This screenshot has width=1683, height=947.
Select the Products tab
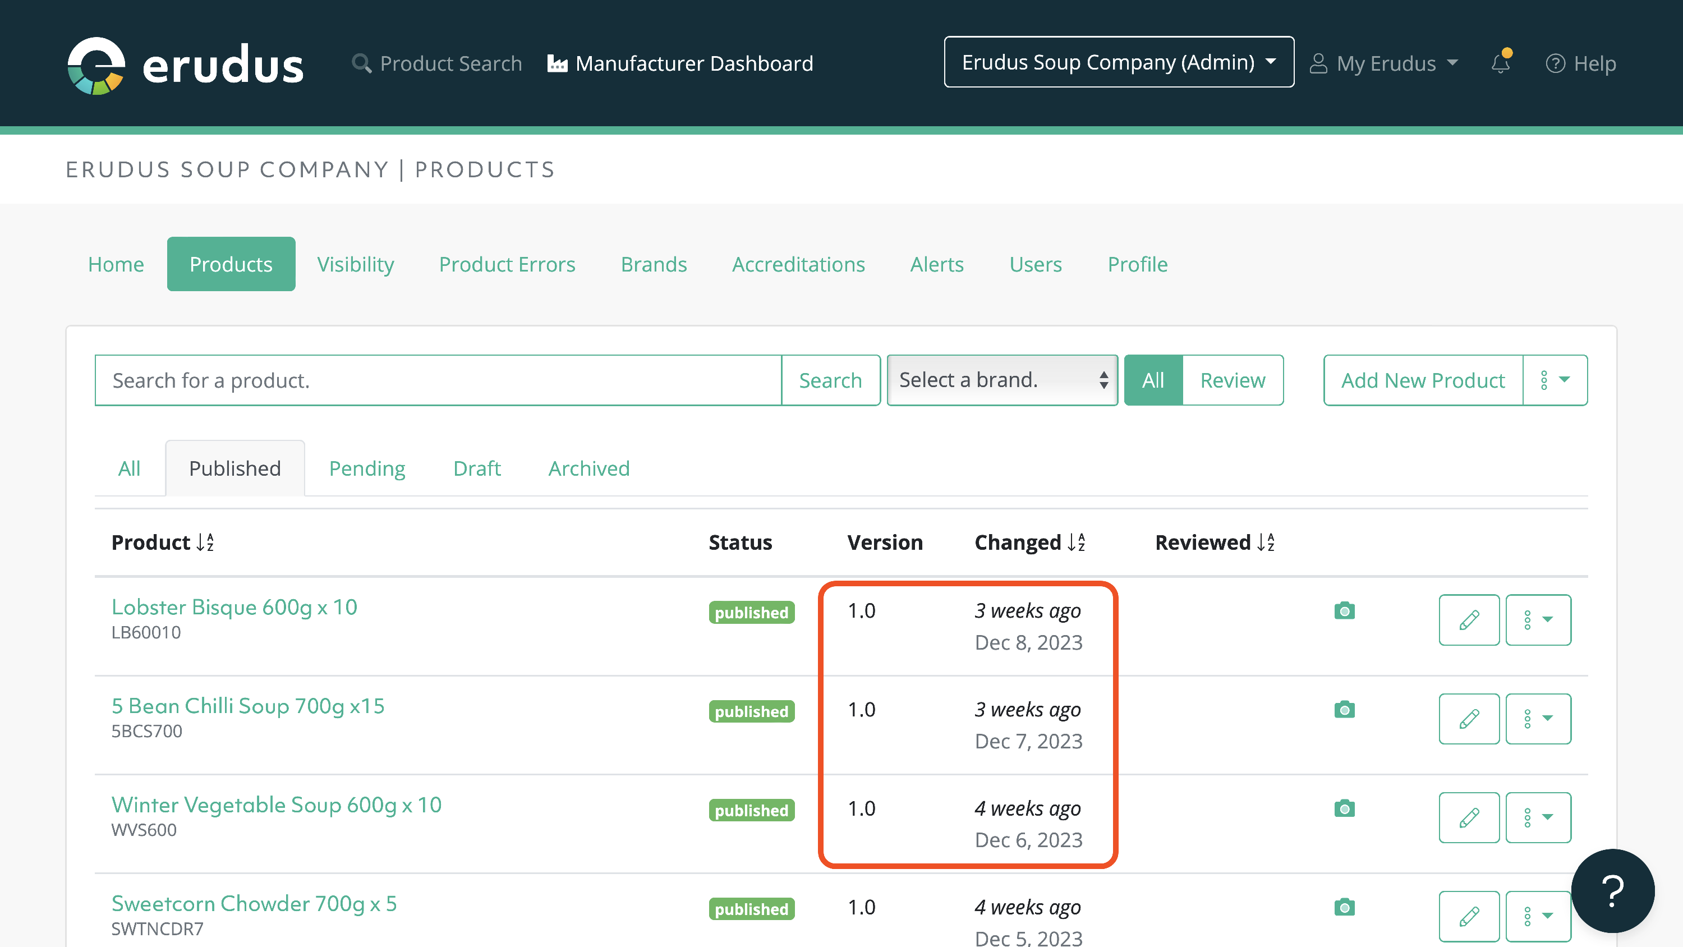point(231,264)
